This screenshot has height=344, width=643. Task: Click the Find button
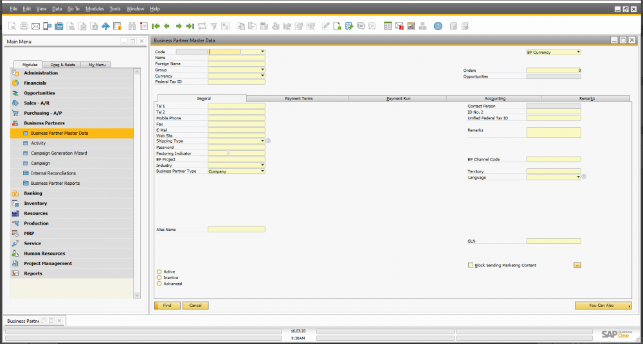click(167, 305)
